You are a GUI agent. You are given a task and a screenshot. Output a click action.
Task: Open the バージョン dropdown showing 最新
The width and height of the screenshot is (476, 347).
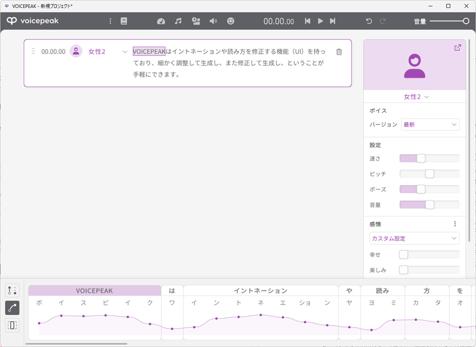point(430,125)
